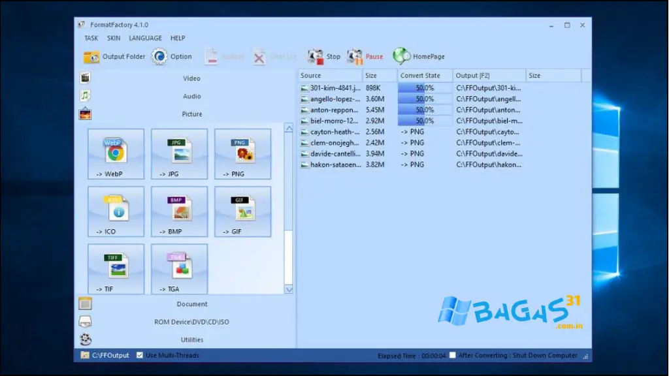Open the LANGUAGE menu

tap(145, 38)
